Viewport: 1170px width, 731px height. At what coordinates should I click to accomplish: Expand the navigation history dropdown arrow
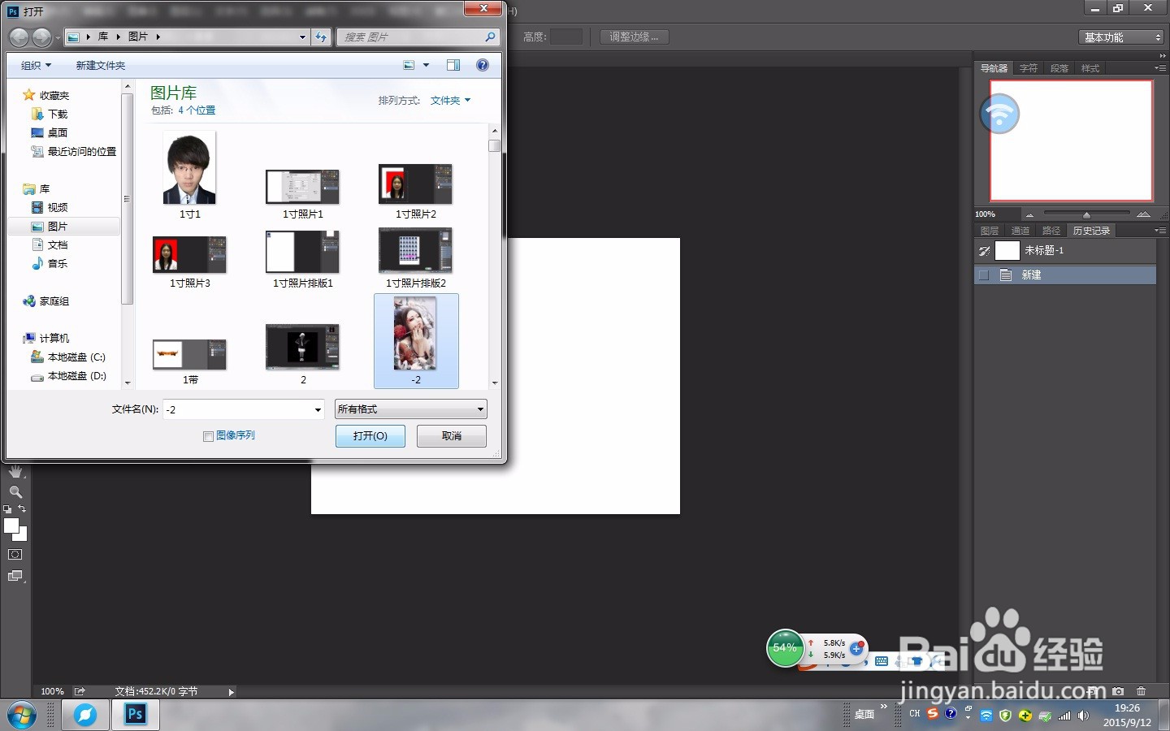(x=58, y=37)
